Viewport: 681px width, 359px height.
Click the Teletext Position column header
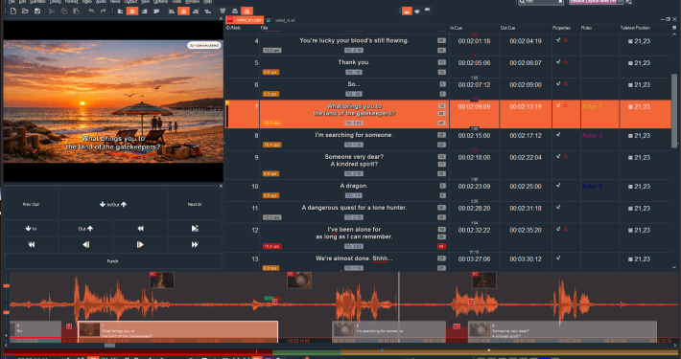[645, 28]
